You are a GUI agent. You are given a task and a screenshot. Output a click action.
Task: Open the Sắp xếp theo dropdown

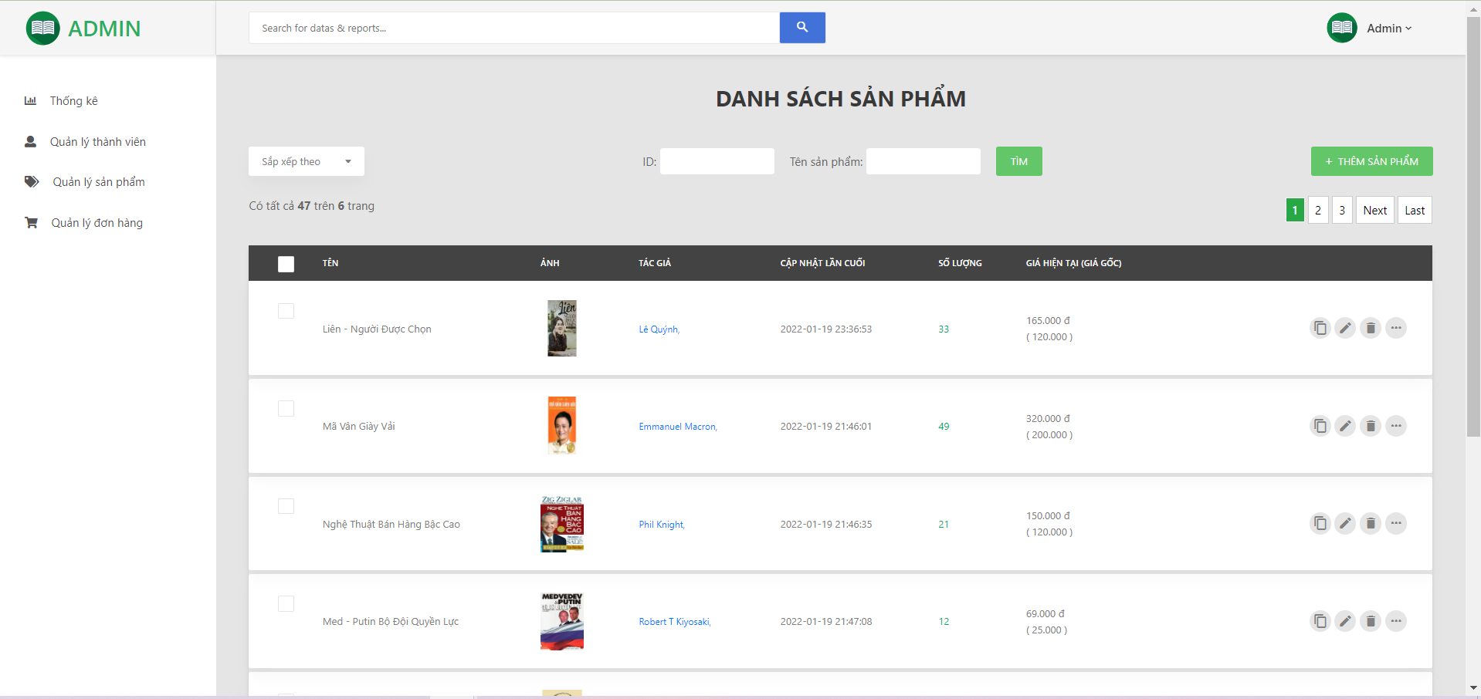click(x=306, y=161)
